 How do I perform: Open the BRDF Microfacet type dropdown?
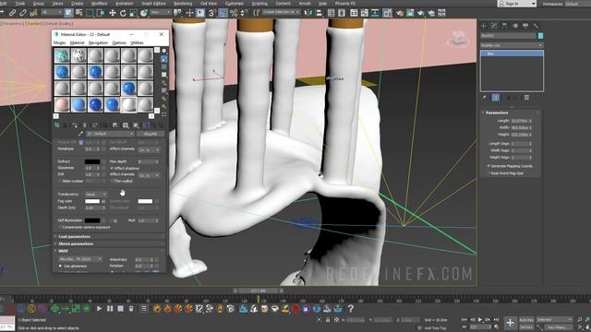coord(80,259)
